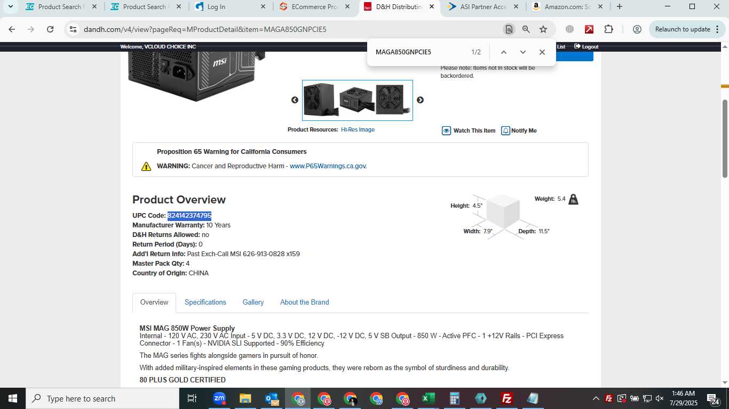729x409 pixels.
Task: Show previous product image with left arrow
Action: [x=295, y=100]
